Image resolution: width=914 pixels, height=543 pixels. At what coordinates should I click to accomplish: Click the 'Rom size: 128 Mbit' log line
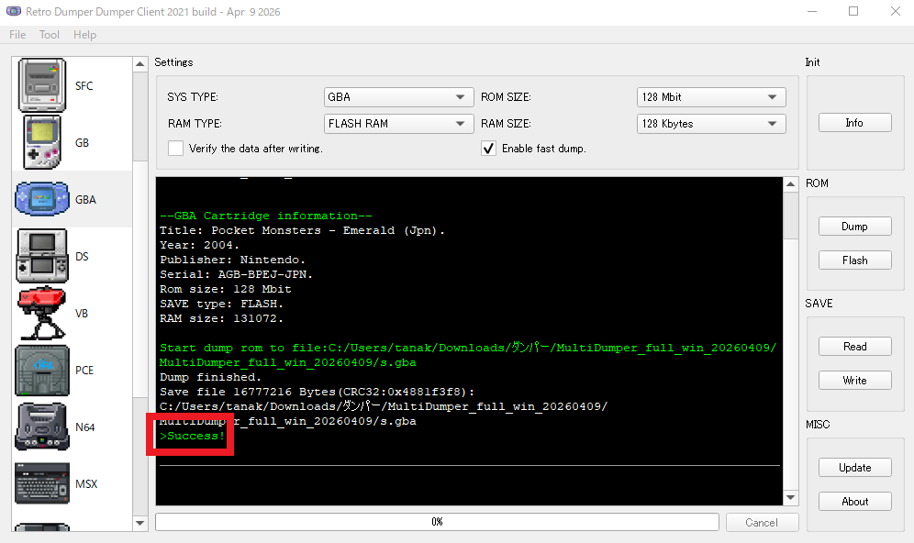click(226, 289)
